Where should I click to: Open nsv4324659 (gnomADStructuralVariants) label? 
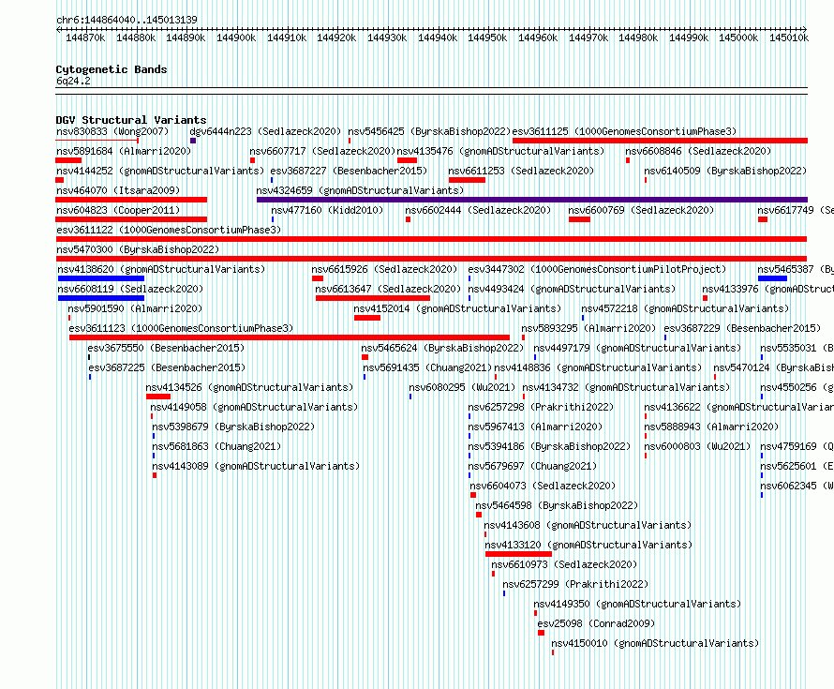click(360, 190)
